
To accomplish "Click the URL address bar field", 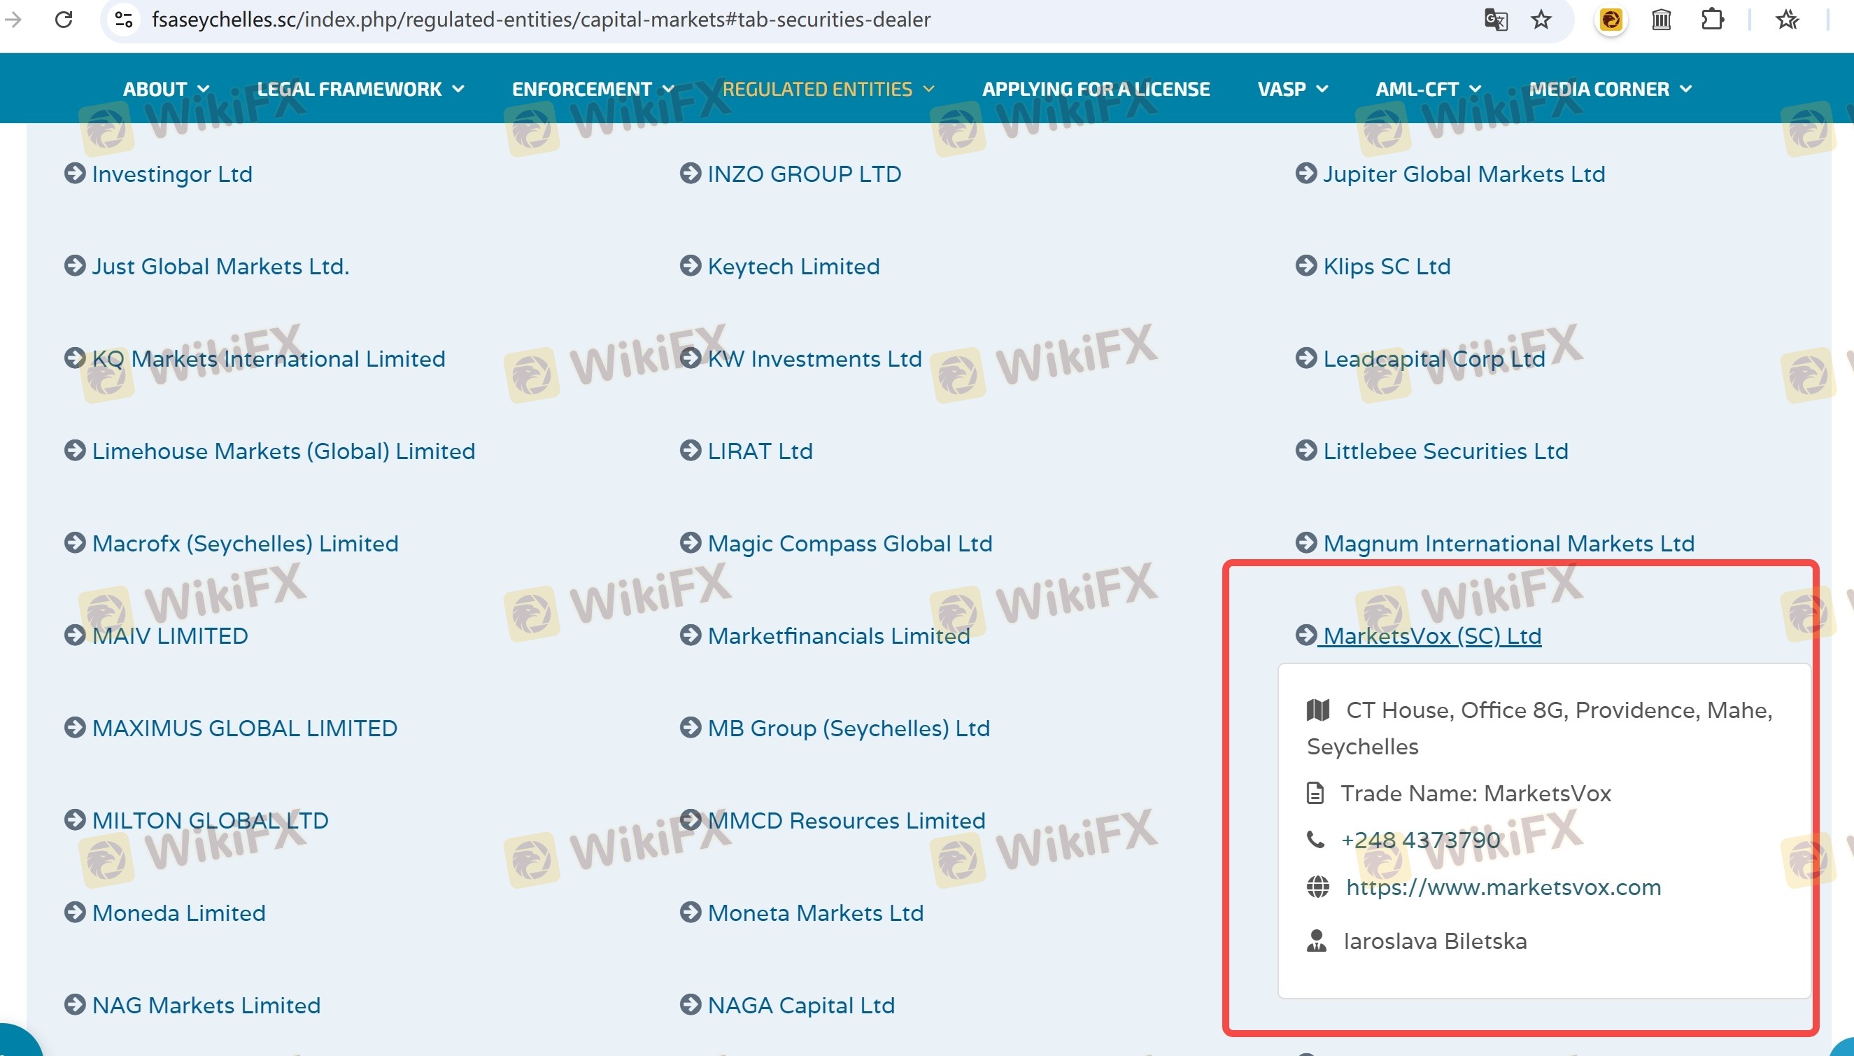I will (725, 20).
